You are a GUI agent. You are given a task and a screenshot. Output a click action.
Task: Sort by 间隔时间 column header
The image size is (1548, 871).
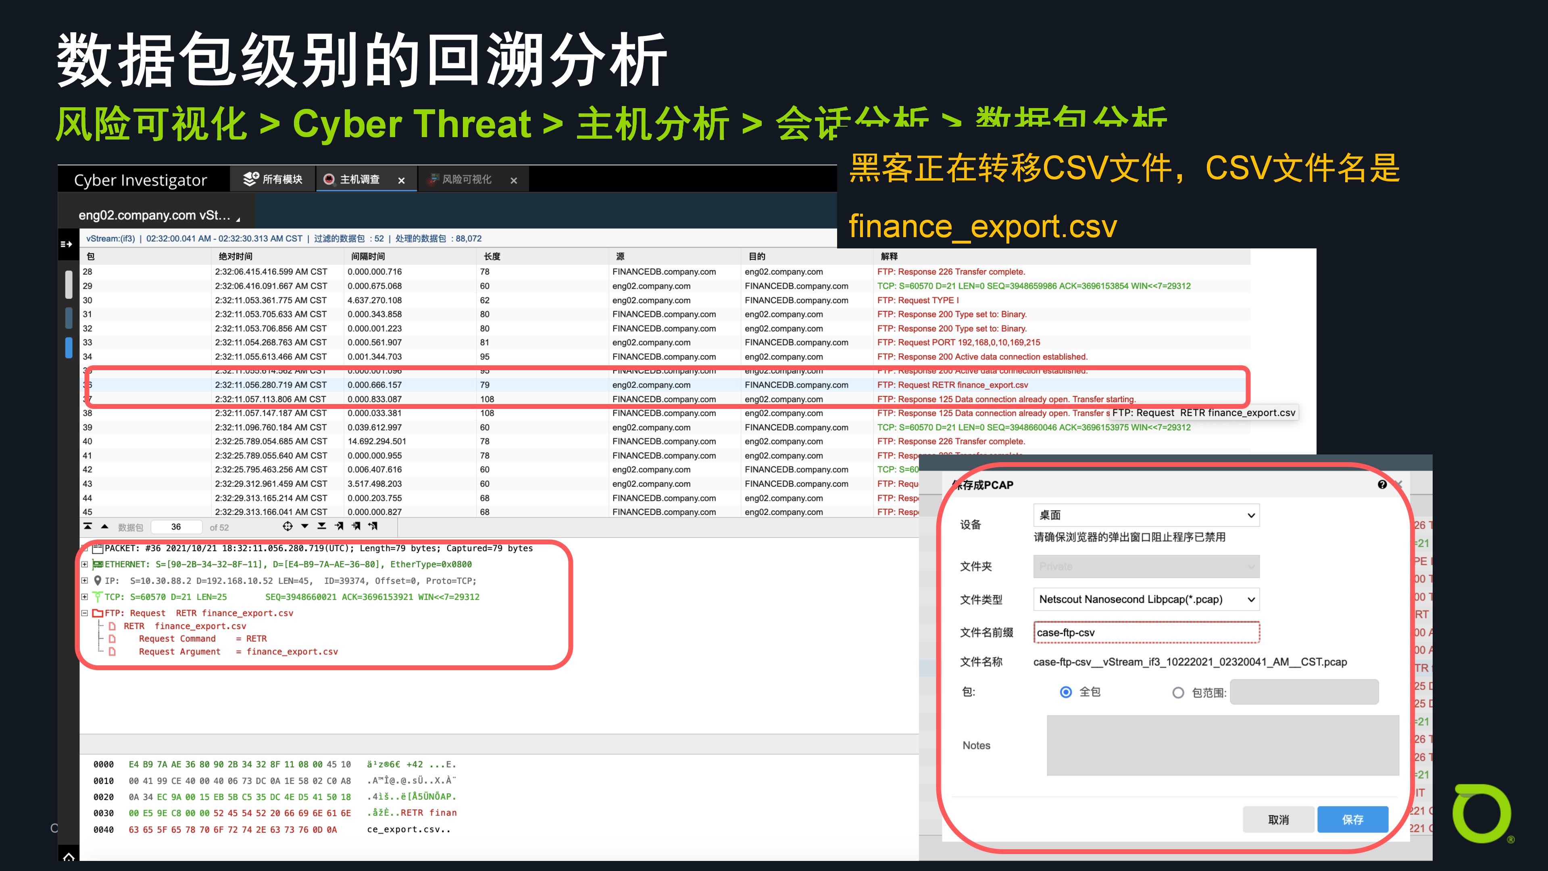410,257
